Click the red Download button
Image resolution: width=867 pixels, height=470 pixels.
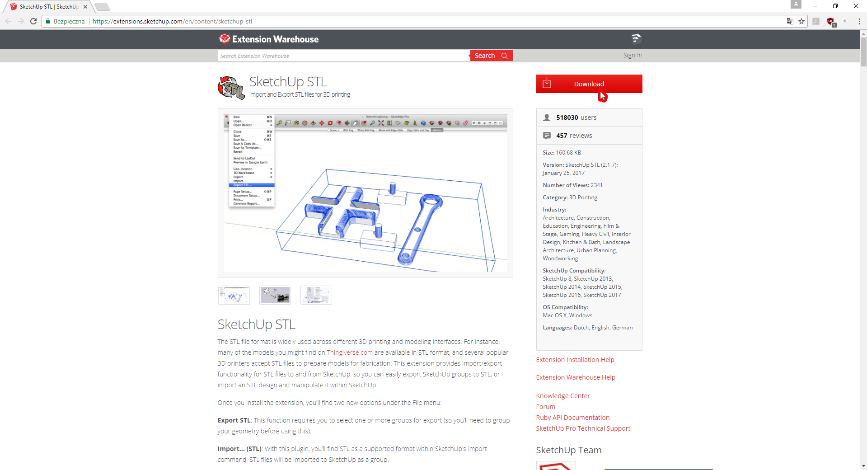coord(589,84)
